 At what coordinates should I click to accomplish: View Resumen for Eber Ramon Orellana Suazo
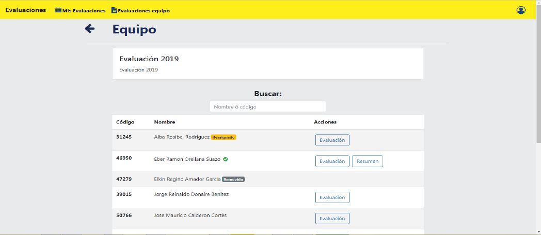coord(367,161)
